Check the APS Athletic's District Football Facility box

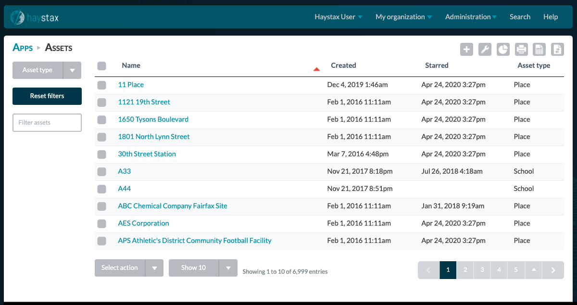tap(101, 241)
